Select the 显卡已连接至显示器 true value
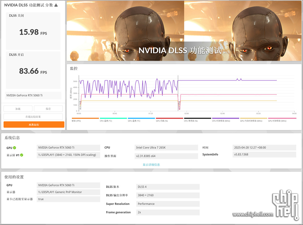 pos(68,199)
